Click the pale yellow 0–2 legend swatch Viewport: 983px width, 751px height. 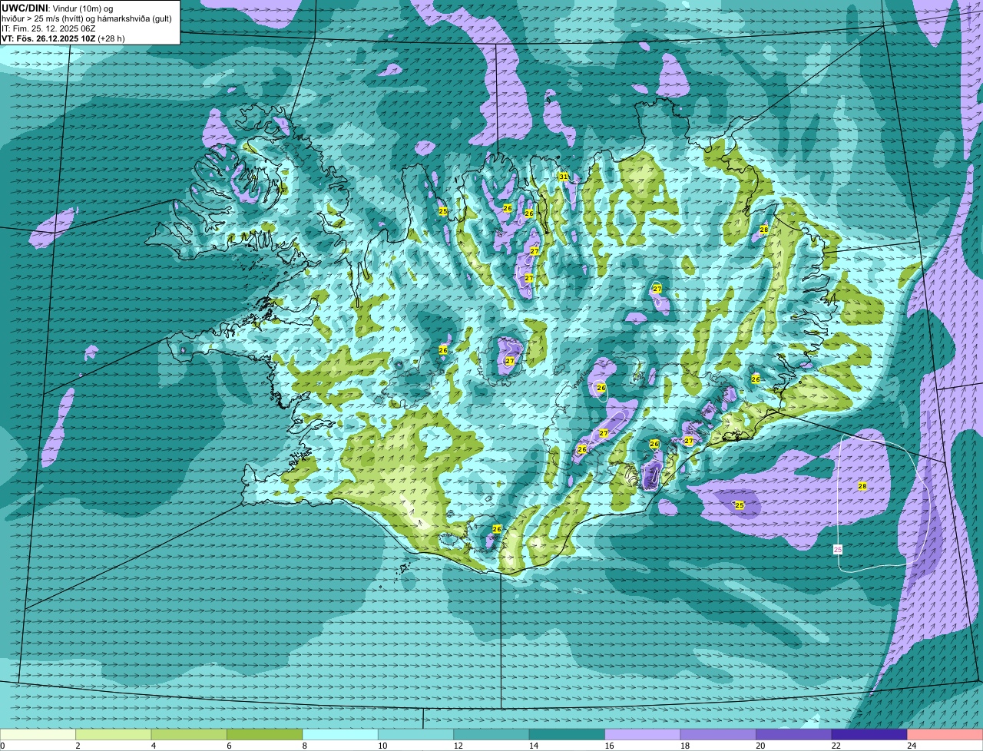pos(38,734)
